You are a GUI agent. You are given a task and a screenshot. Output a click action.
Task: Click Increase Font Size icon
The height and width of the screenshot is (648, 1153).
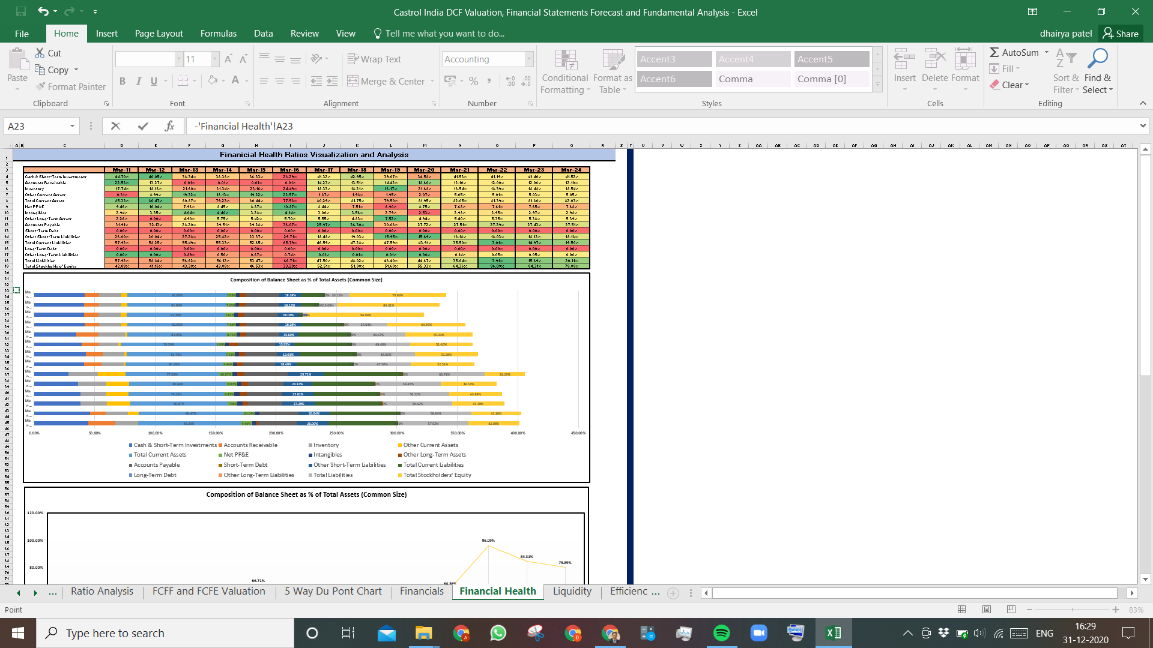(x=228, y=59)
